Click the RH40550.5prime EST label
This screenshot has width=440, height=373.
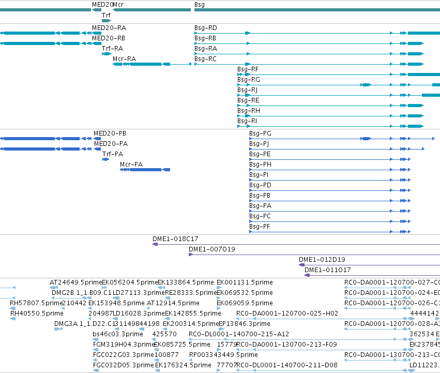(37, 314)
